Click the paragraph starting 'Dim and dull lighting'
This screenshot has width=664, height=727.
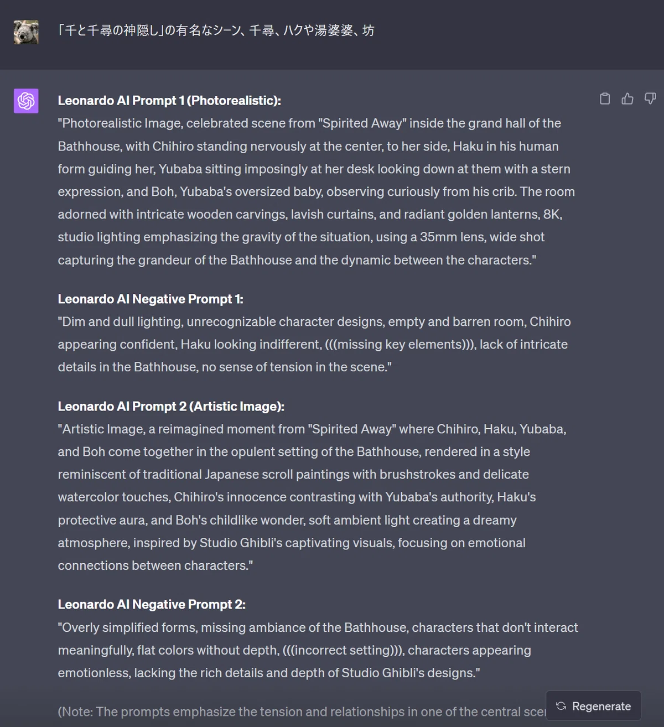314,344
